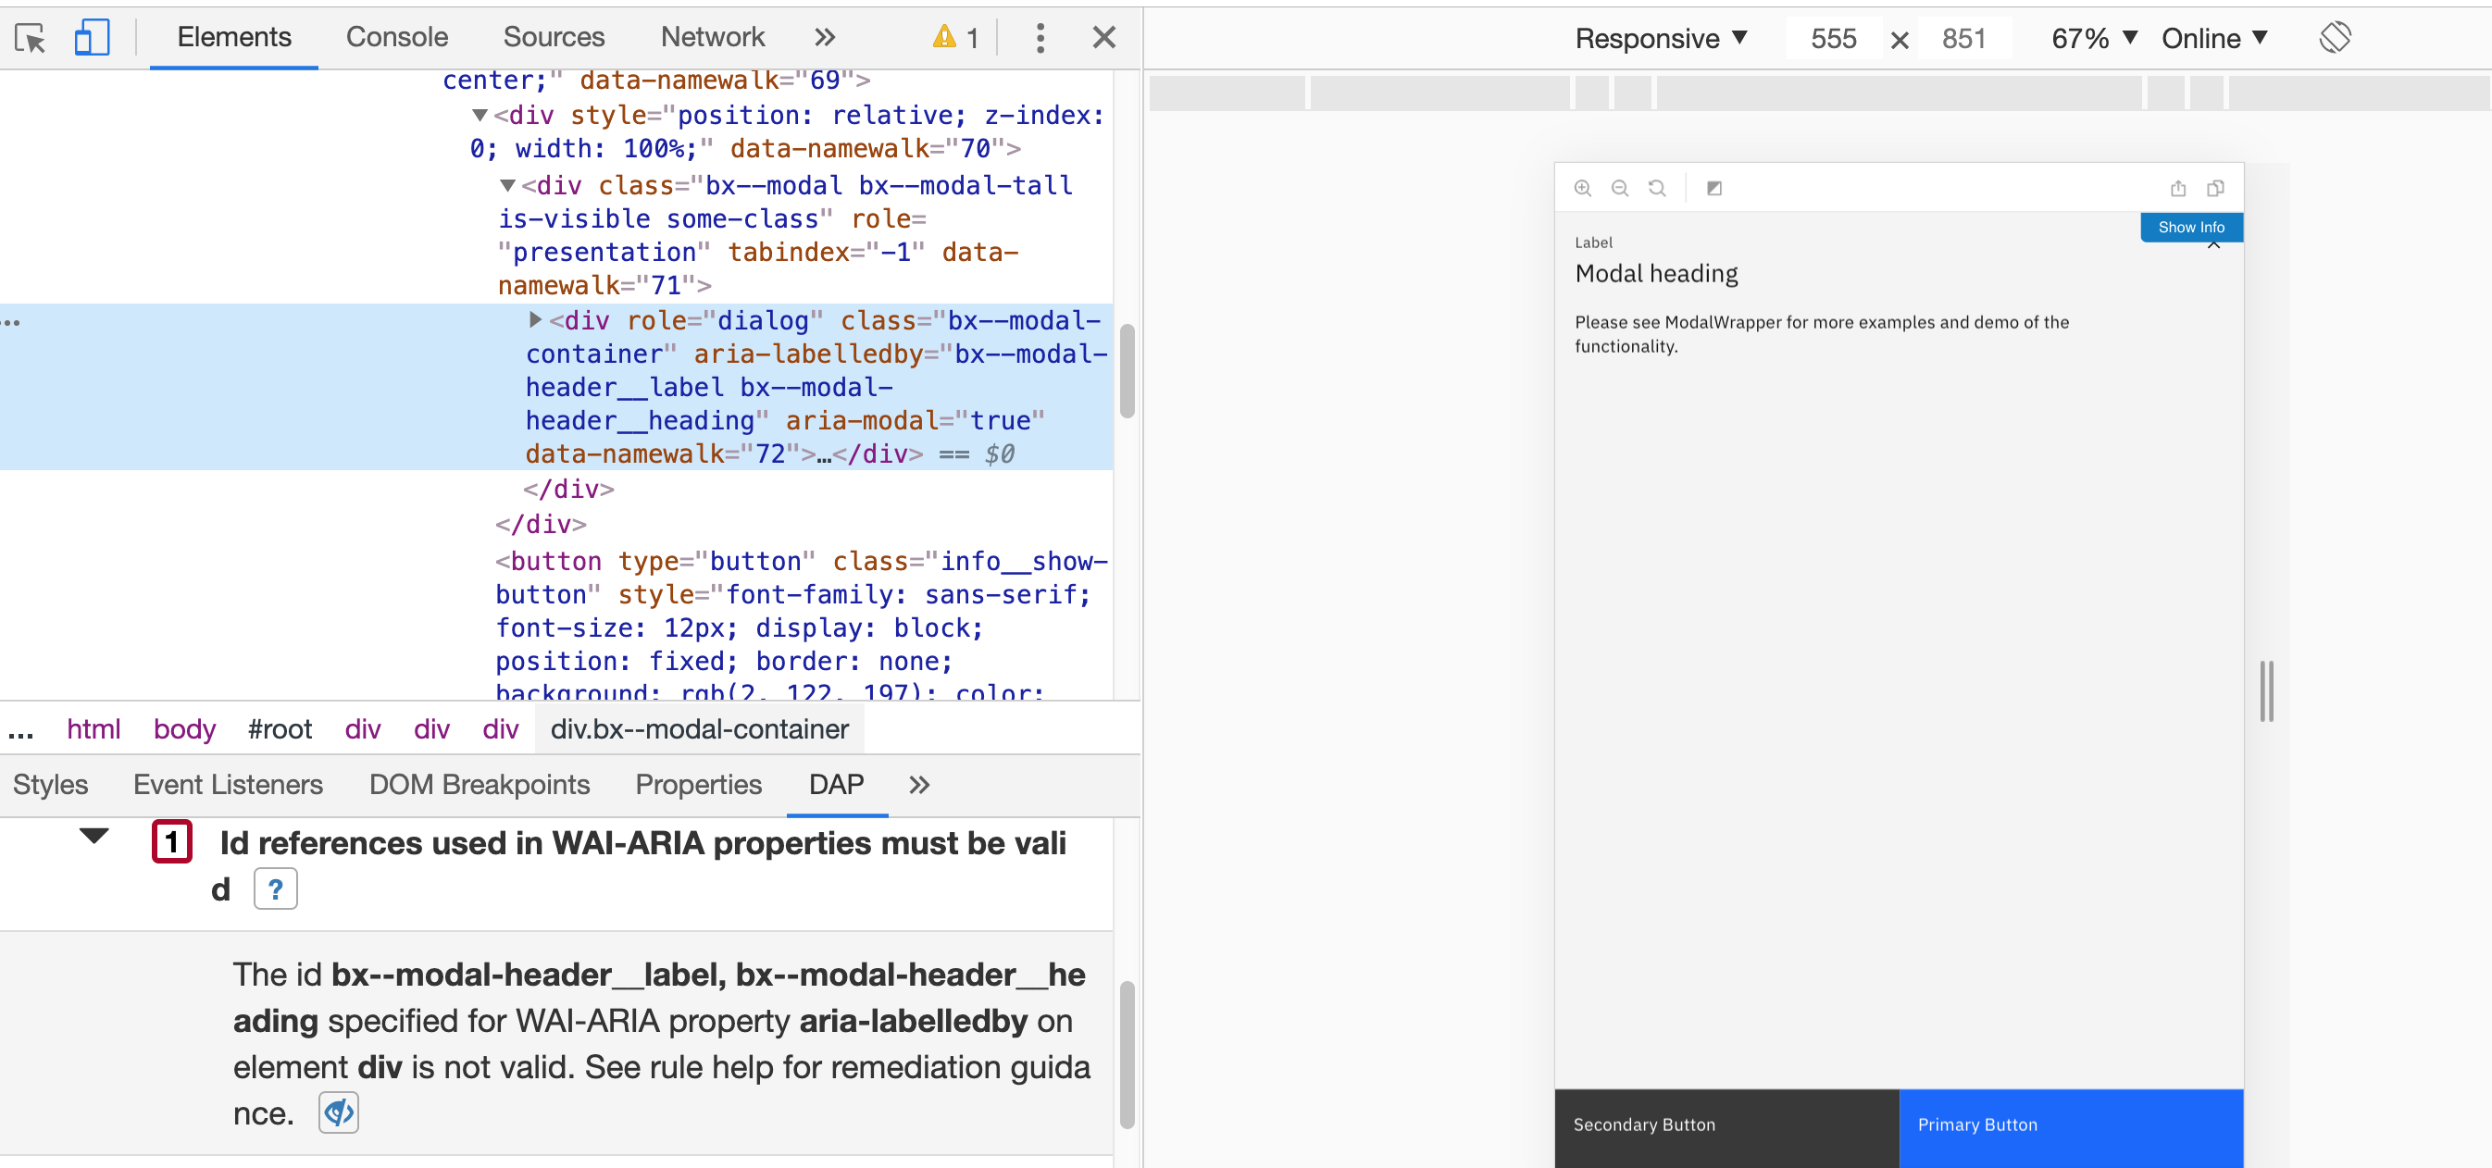The image size is (2492, 1168).
Task: Open the Responsive device dropdown
Action: 1659,38
